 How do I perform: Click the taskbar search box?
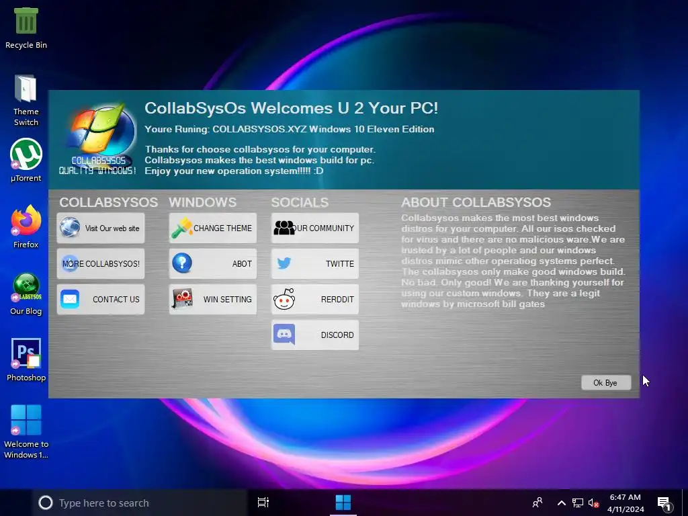pos(140,503)
